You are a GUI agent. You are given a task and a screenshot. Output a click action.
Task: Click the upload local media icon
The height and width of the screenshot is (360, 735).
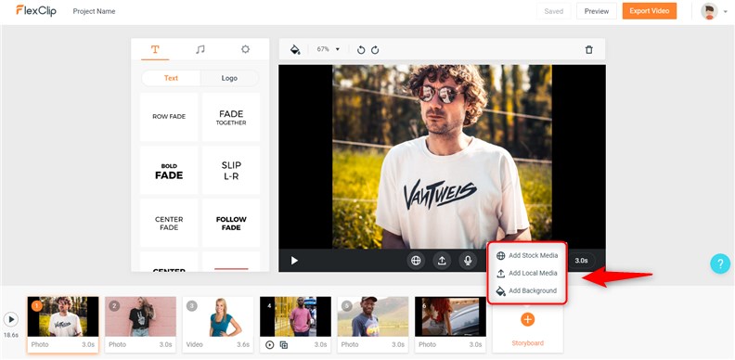coord(442,261)
